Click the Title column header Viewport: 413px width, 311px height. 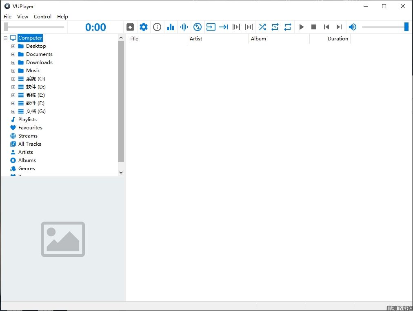pyautogui.click(x=156, y=39)
